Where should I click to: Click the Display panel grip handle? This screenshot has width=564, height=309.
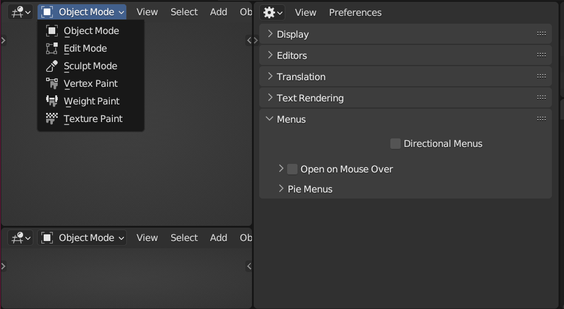click(x=542, y=34)
